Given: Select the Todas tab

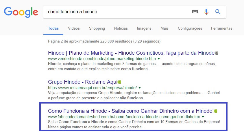Looking at the screenshot, I should click(x=53, y=28).
